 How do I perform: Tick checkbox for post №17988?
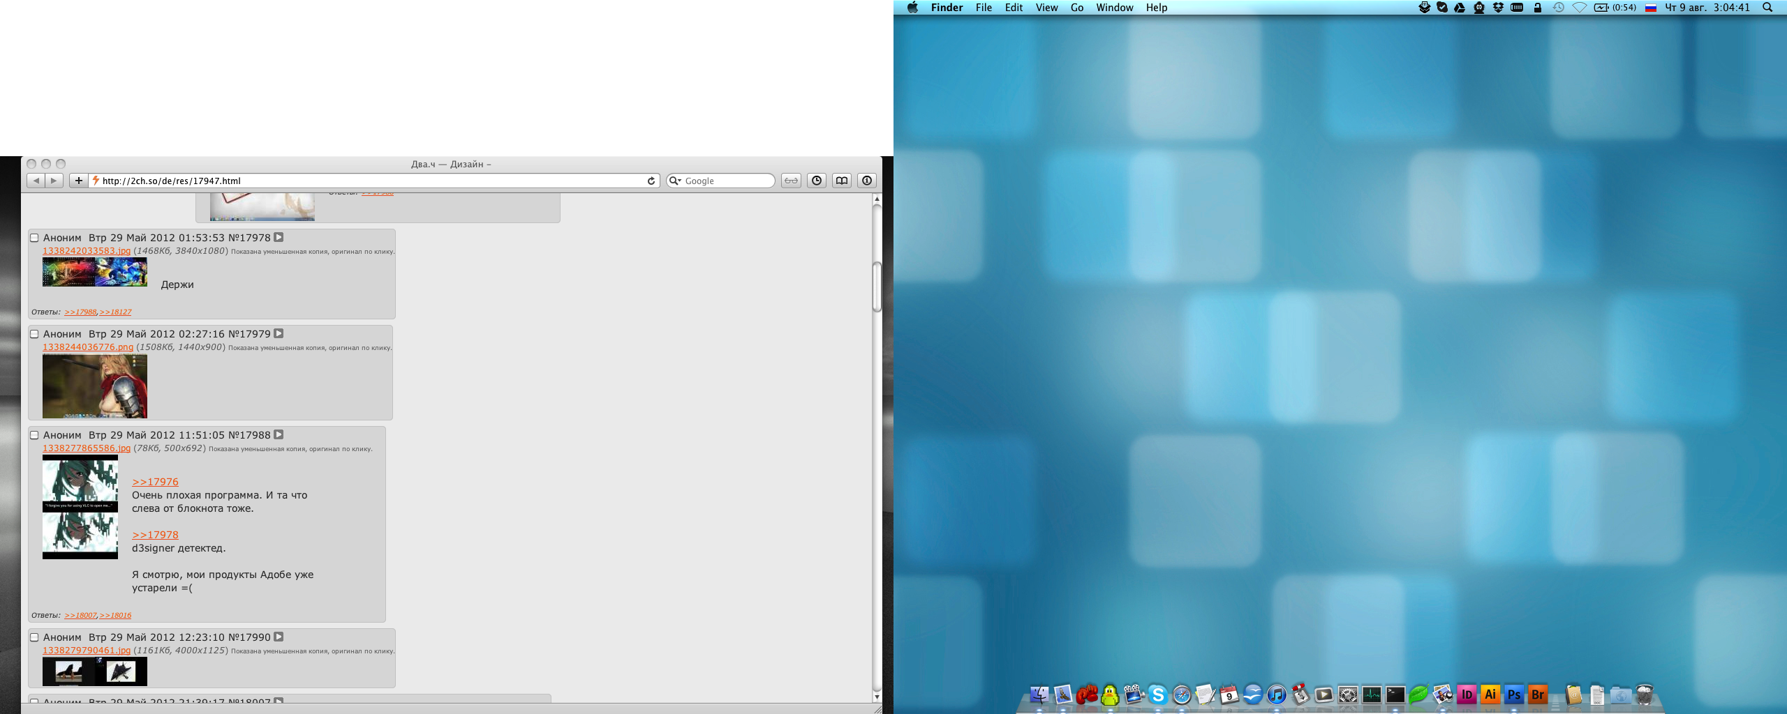tap(34, 435)
